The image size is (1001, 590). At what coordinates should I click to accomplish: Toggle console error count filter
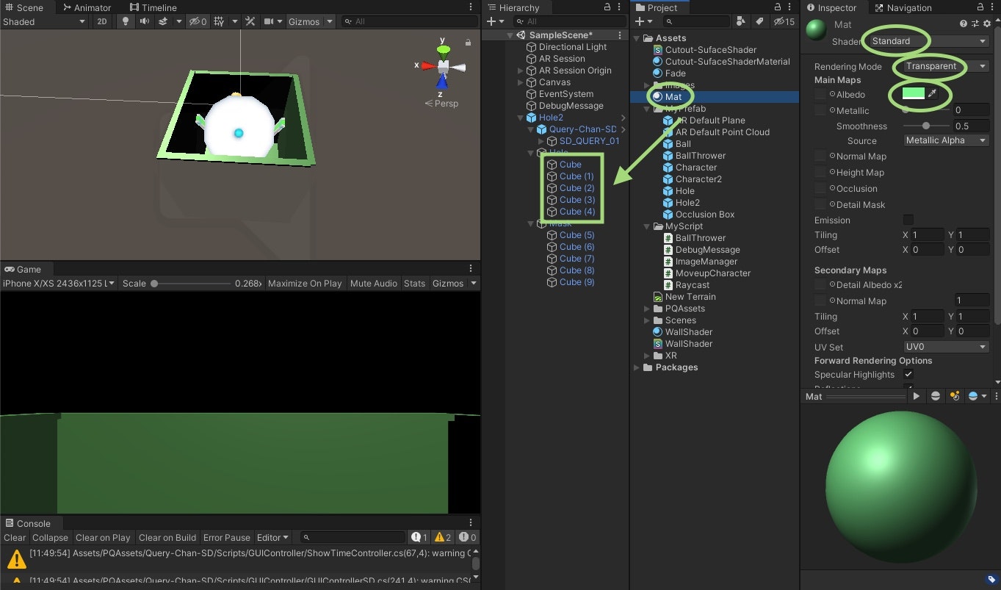(x=467, y=537)
